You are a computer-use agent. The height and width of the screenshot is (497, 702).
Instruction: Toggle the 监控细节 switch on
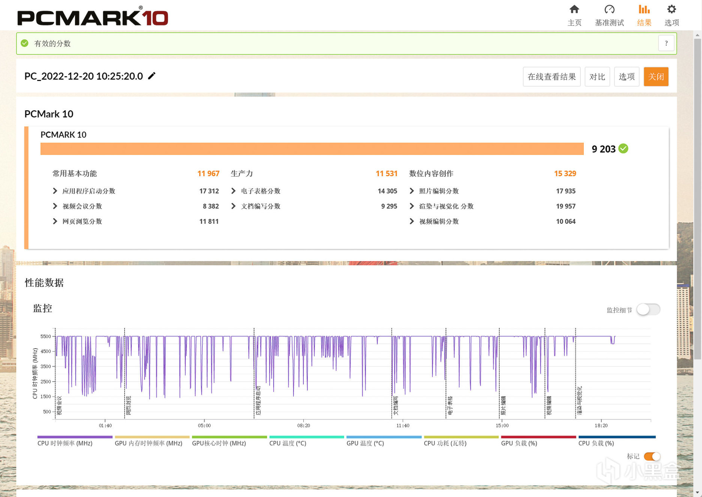pos(648,310)
